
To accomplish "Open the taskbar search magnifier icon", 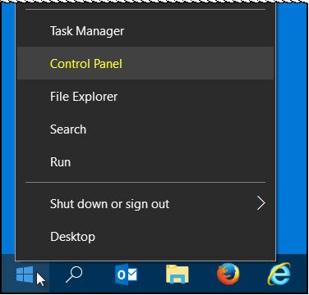I will click(74, 275).
